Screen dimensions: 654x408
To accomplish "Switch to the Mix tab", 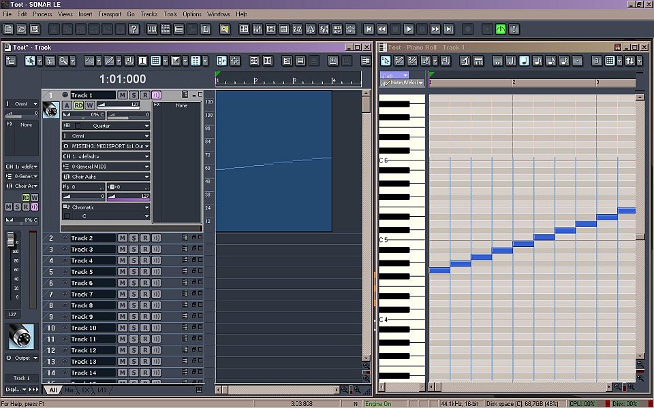I will click(69, 390).
